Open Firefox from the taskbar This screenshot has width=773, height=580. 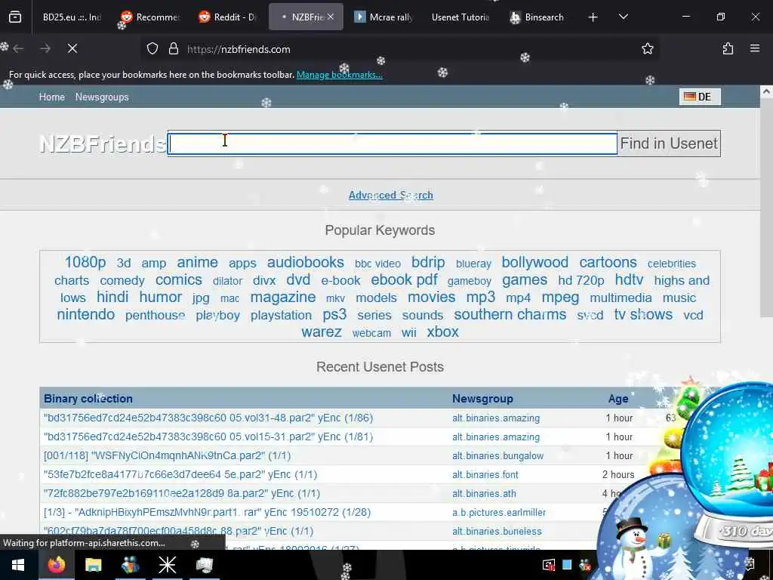(56, 565)
